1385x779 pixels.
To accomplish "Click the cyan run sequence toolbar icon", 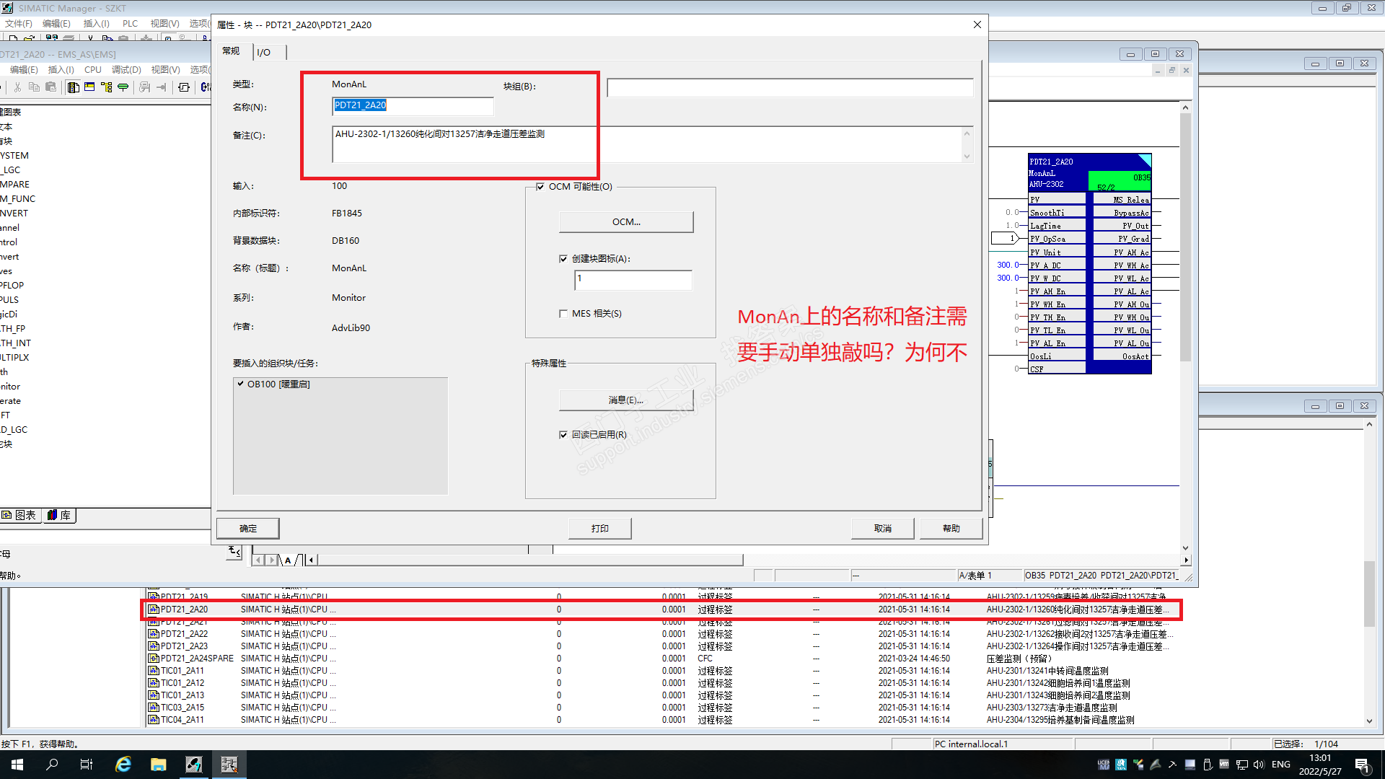I will click(123, 87).
